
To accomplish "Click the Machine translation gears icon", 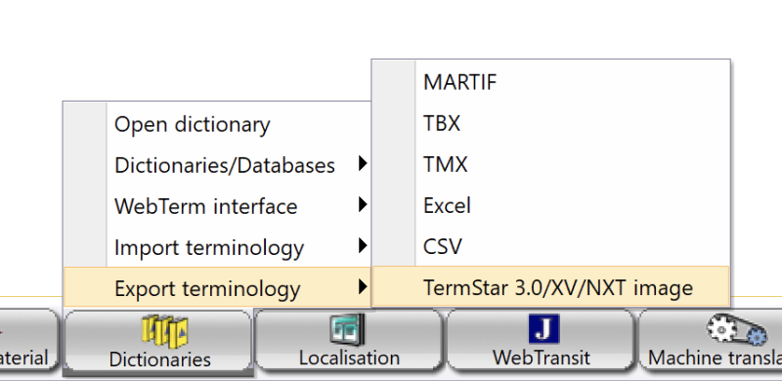I will (737, 329).
